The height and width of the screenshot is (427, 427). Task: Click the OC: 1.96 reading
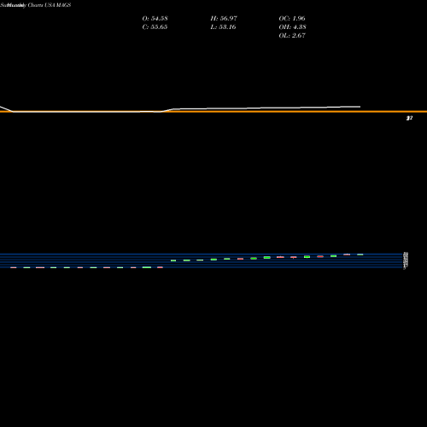pos(292,18)
